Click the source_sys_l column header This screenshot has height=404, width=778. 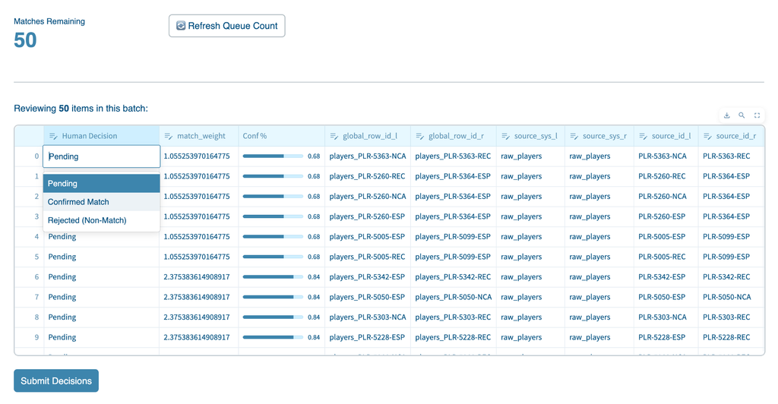tap(531, 136)
